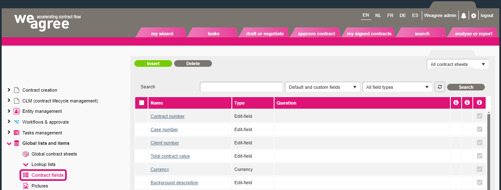The width and height of the screenshot is (501, 190).
Task: Open the my wizard tab
Action: coord(162,33)
